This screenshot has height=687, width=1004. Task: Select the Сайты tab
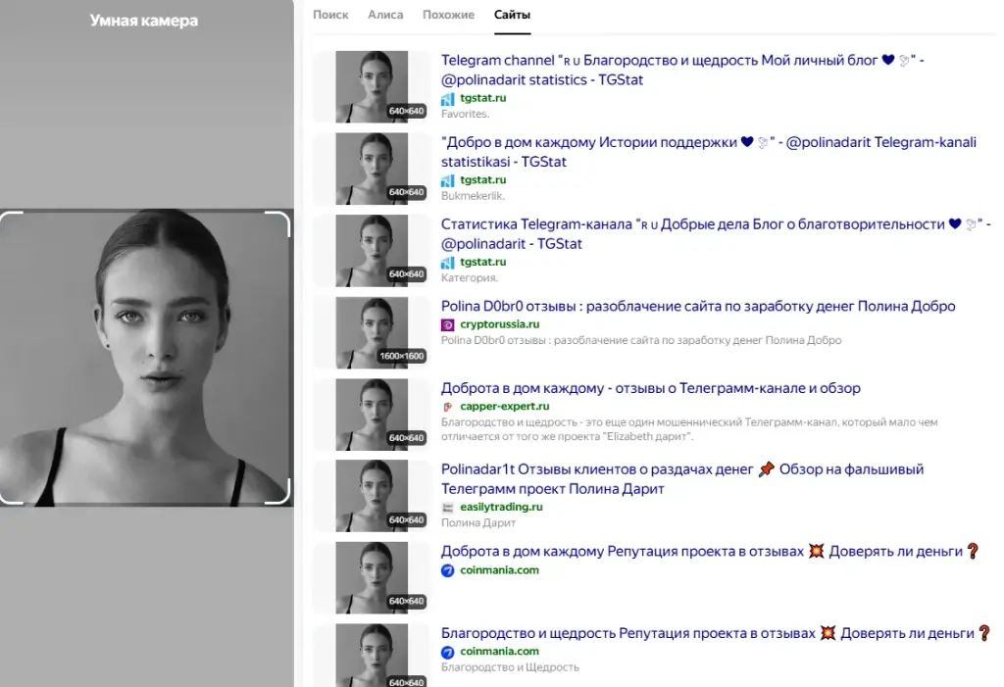[512, 15]
